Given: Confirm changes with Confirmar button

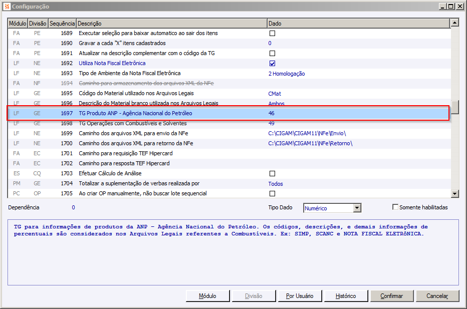Looking at the screenshot, I should click(392, 296).
